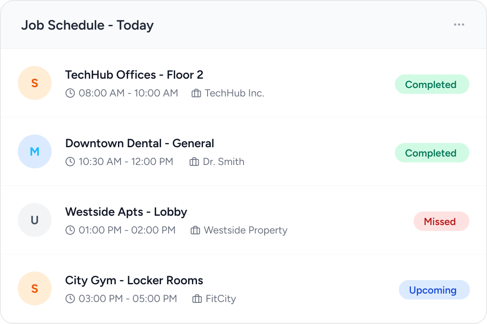Click the S avatar for City Gym
Viewport: 487px width, 324px height.
tap(35, 288)
